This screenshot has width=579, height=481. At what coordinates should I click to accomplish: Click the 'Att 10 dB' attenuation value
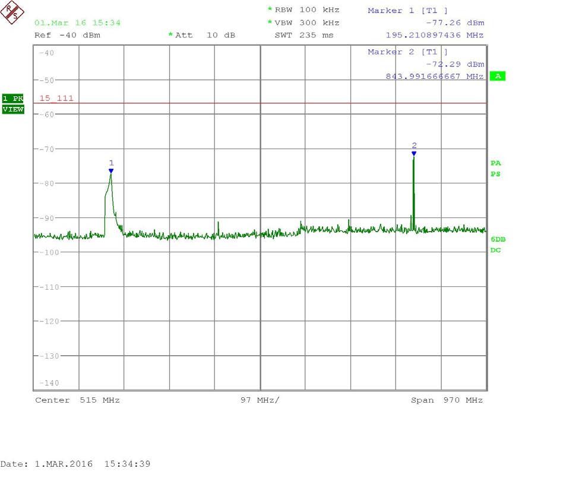pos(205,35)
